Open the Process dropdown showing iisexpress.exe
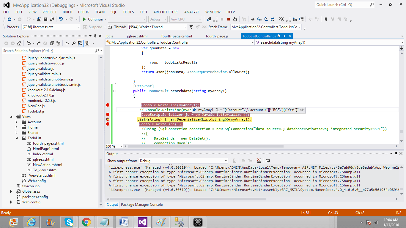Image resolution: width=406 pixels, height=228 pixels. click(79, 27)
